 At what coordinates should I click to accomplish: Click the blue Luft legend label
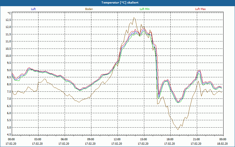[x=33, y=9]
